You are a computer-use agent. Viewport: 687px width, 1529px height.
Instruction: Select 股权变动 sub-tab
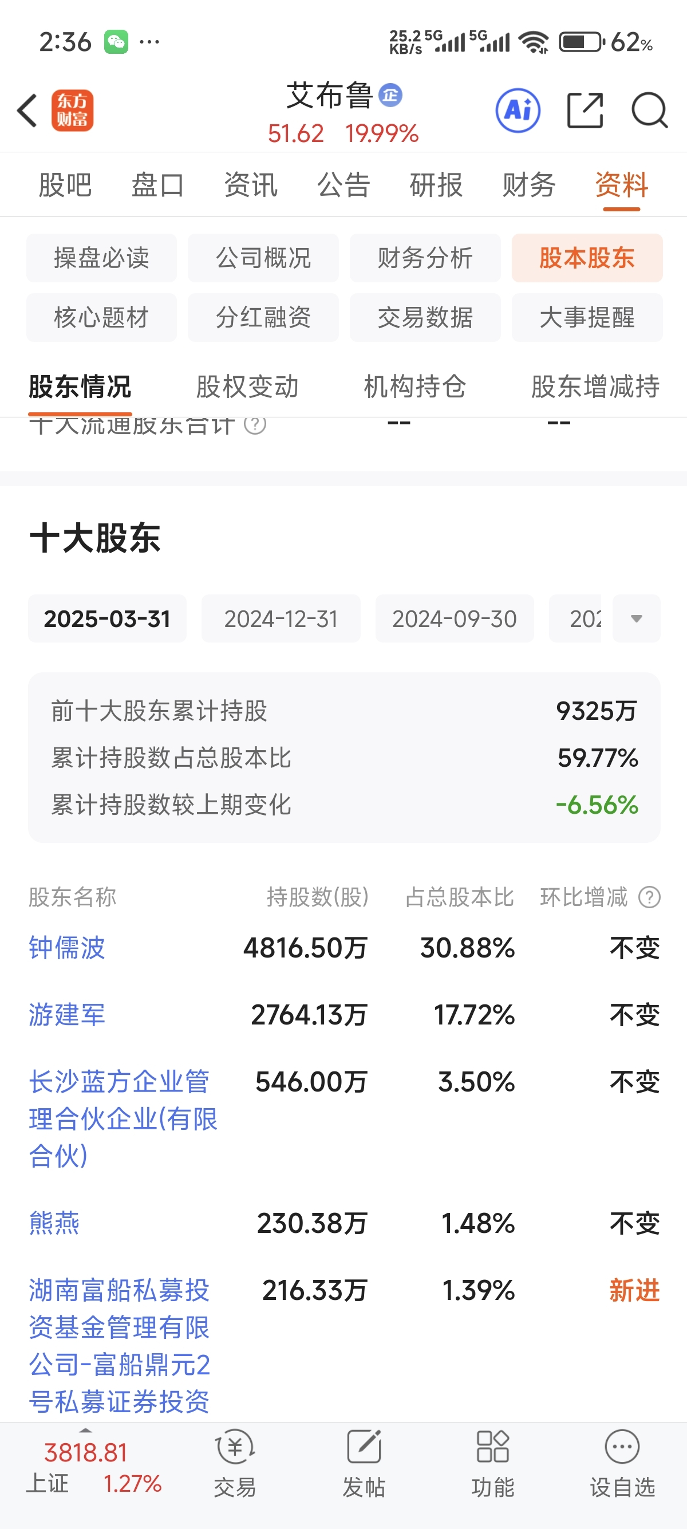247,387
